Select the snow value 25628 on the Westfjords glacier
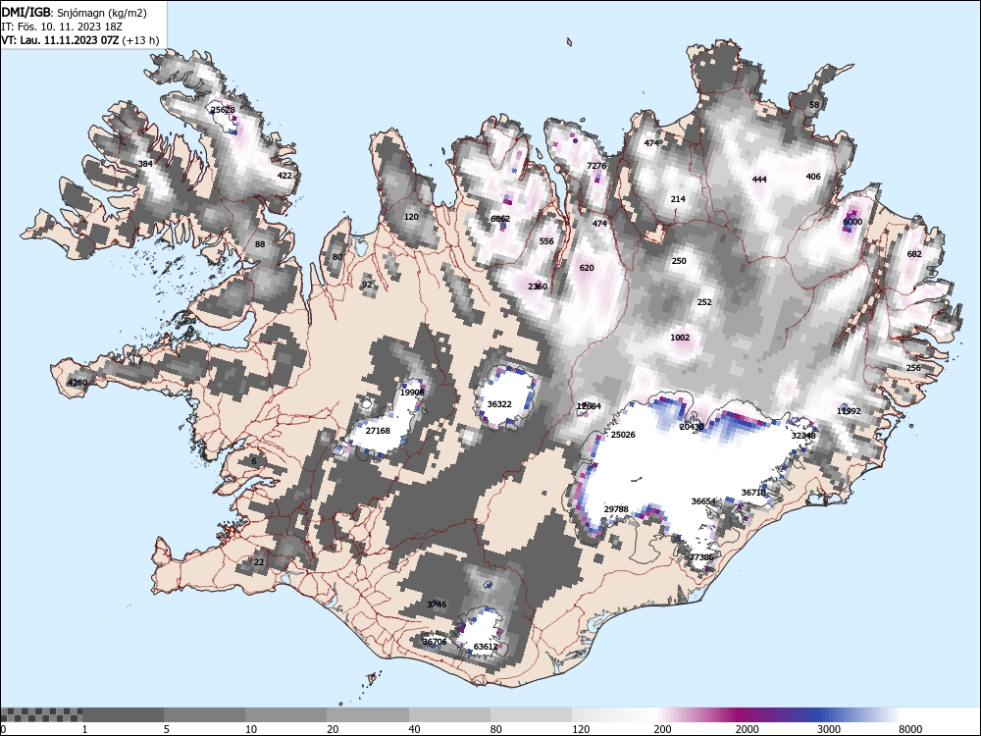The width and height of the screenshot is (981, 736). click(223, 110)
